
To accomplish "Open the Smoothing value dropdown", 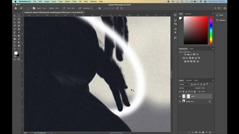I will (x=96, y=8).
